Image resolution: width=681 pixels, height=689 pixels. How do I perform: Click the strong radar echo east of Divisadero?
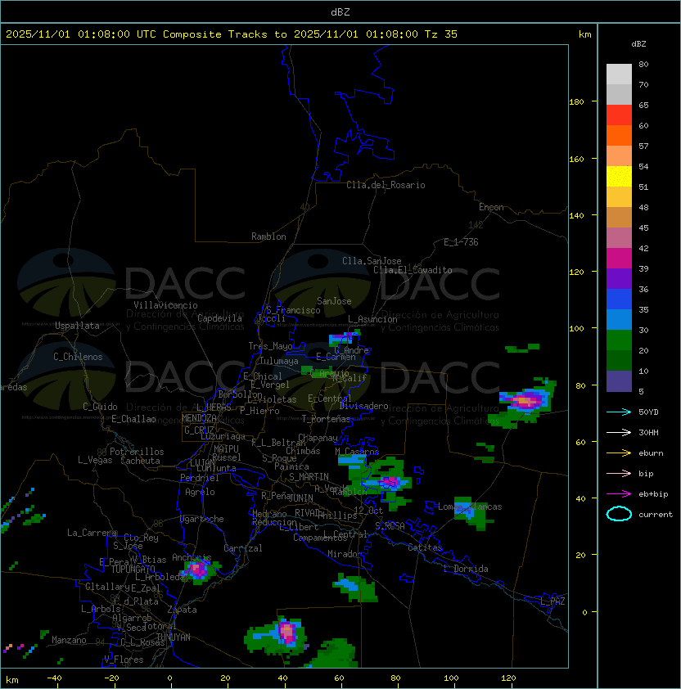point(526,401)
